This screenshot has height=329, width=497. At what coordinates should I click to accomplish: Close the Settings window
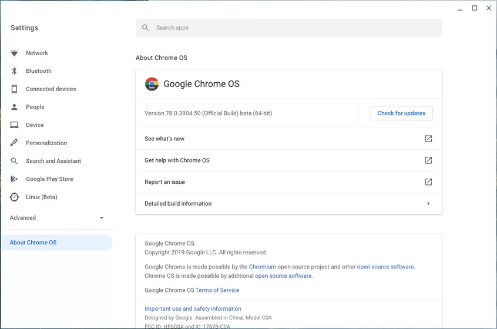click(489, 8)
